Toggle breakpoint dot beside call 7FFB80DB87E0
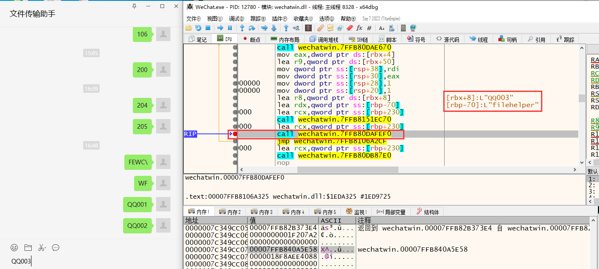Viewport: 599px width, 269px height. [x=235, y=155]
